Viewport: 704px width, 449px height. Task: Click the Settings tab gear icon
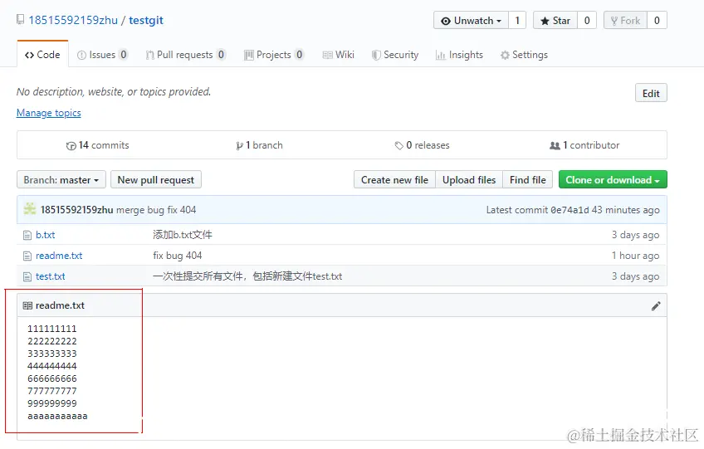tap(505, 56)
